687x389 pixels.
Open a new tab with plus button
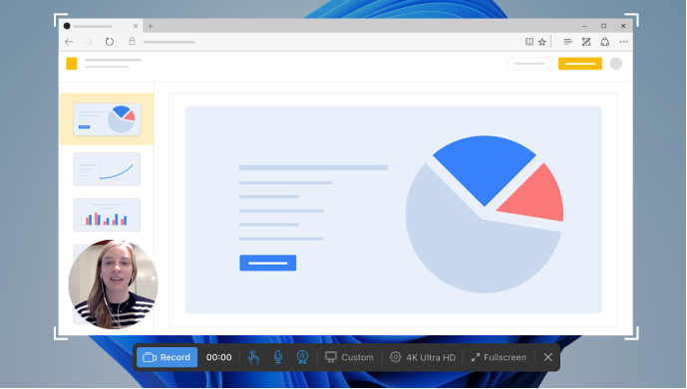point(151,26)
